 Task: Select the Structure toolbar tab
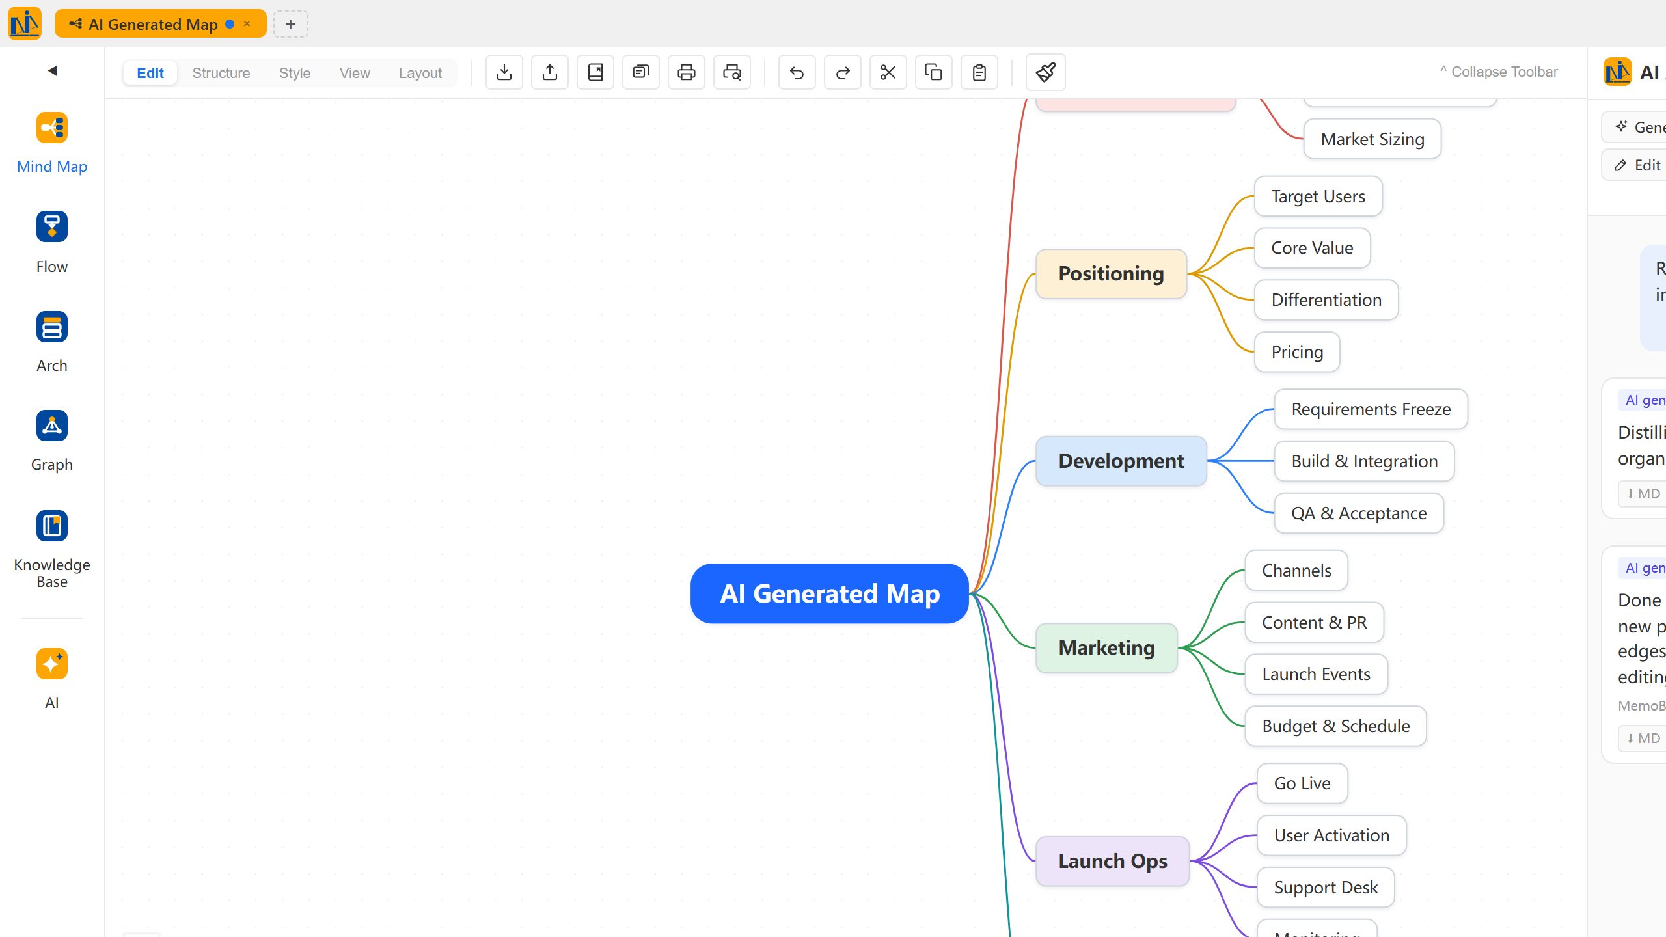pyautogui.click(x=221, y=73)
